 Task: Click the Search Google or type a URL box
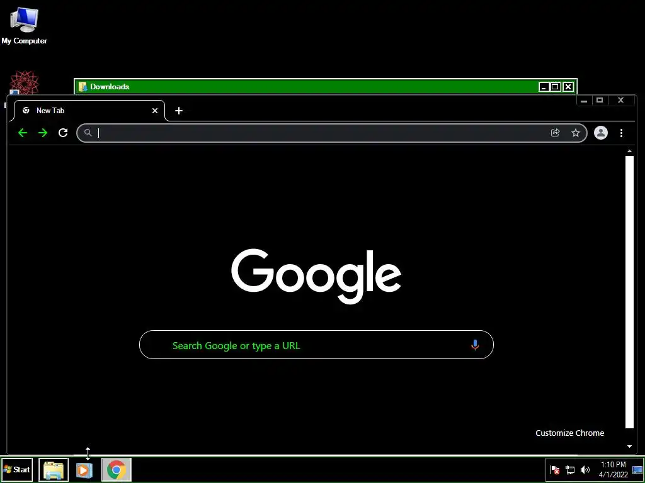point(316,345)
